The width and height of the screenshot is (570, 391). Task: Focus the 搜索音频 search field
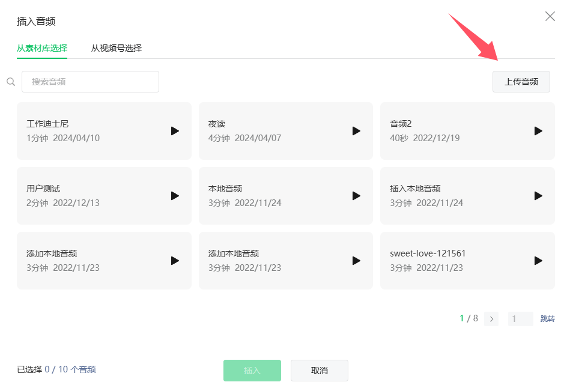[90, 82]
